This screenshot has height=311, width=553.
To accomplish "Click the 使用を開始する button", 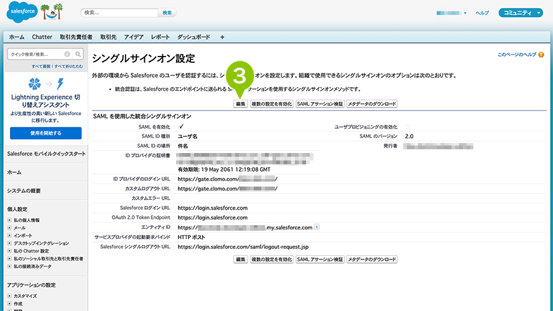I will (x=46, y=133).
